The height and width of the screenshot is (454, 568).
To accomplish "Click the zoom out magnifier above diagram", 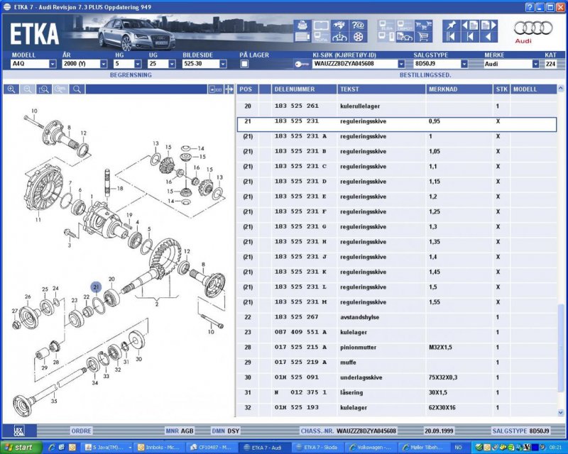I will pyautogui.click(x=28, y=89).
